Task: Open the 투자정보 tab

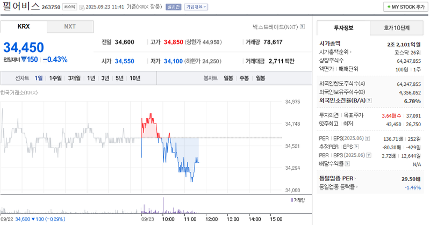Action: tap(343, 28)
